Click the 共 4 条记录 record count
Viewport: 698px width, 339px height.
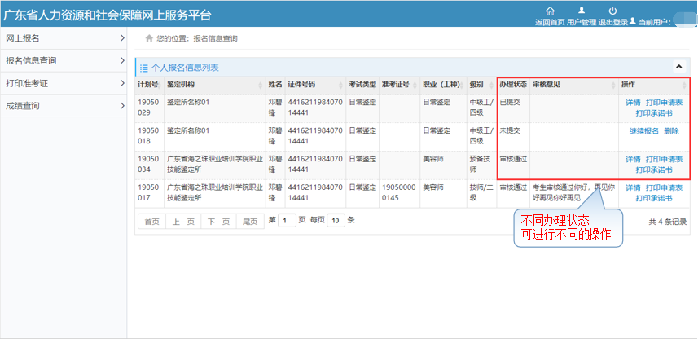[x=667, y=222]
